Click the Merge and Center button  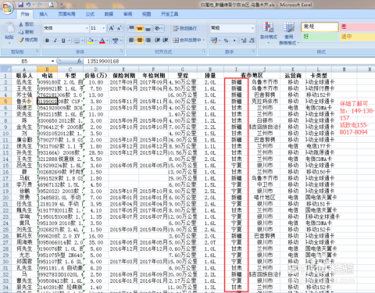[189, 40]
